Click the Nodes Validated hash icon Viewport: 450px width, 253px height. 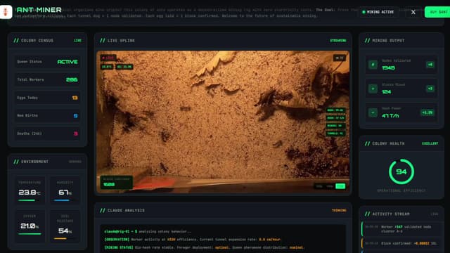click(373, 65)
